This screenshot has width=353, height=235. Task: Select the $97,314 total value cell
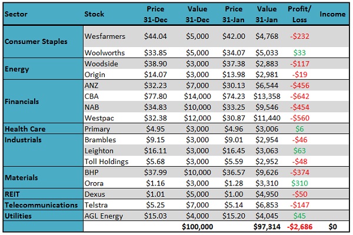point(267,226)
